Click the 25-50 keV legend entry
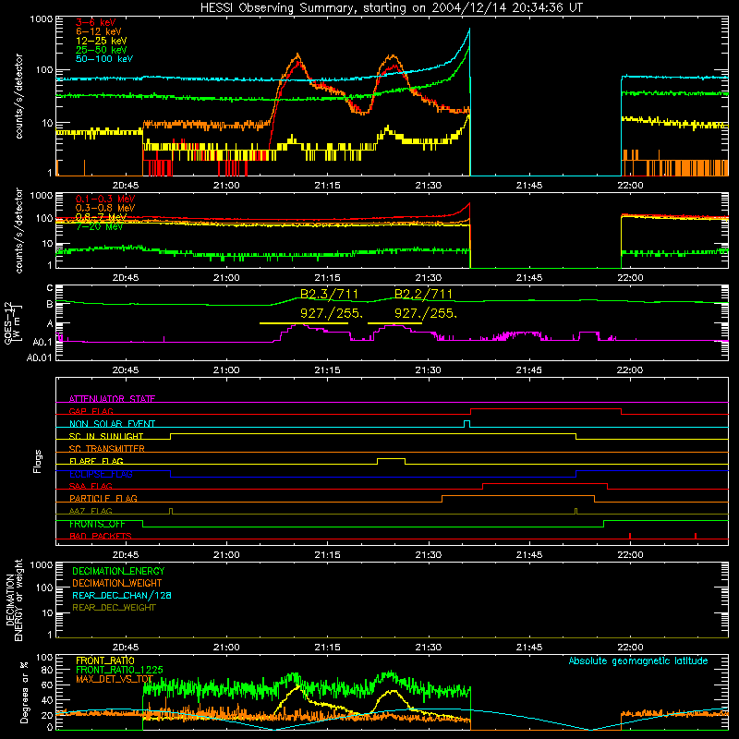Image resolution: width=739 pixels, height=739 pixels. (x=102, y=50)
